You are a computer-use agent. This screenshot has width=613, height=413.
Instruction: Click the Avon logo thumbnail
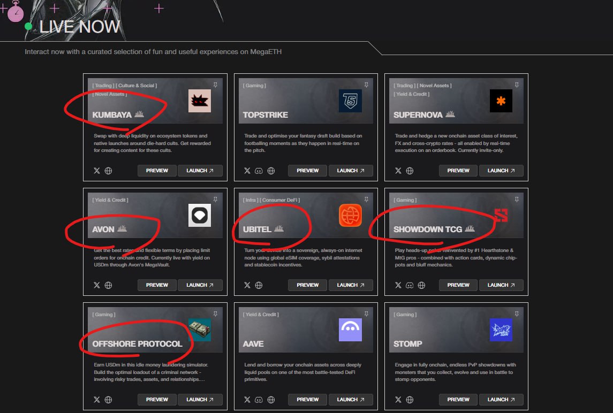click(x=200, y=215)
